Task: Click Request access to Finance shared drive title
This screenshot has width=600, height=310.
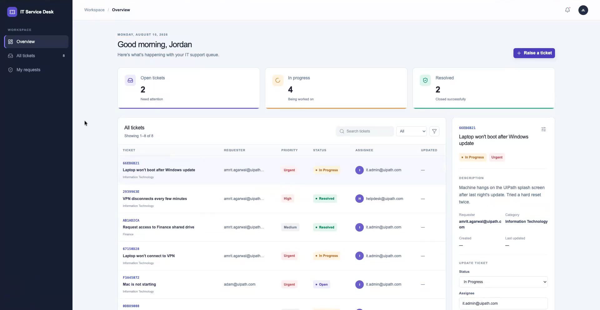Action: (158, 227)
